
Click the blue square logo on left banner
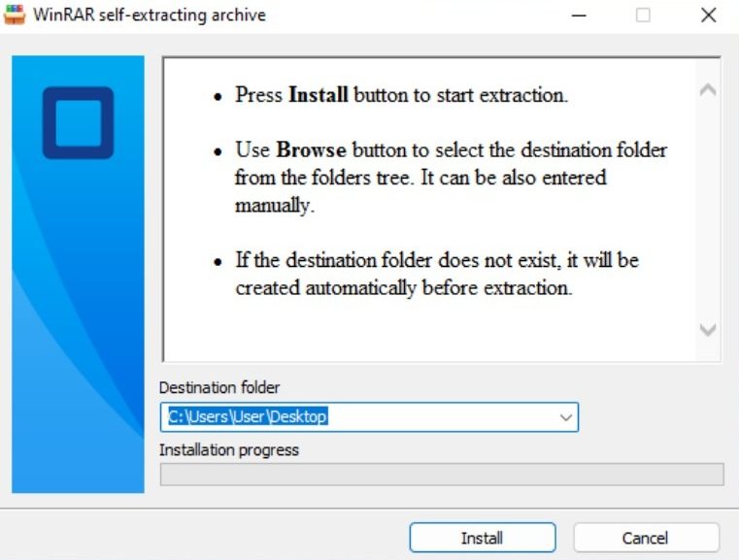pyautogui.click(x=79, y=122)
